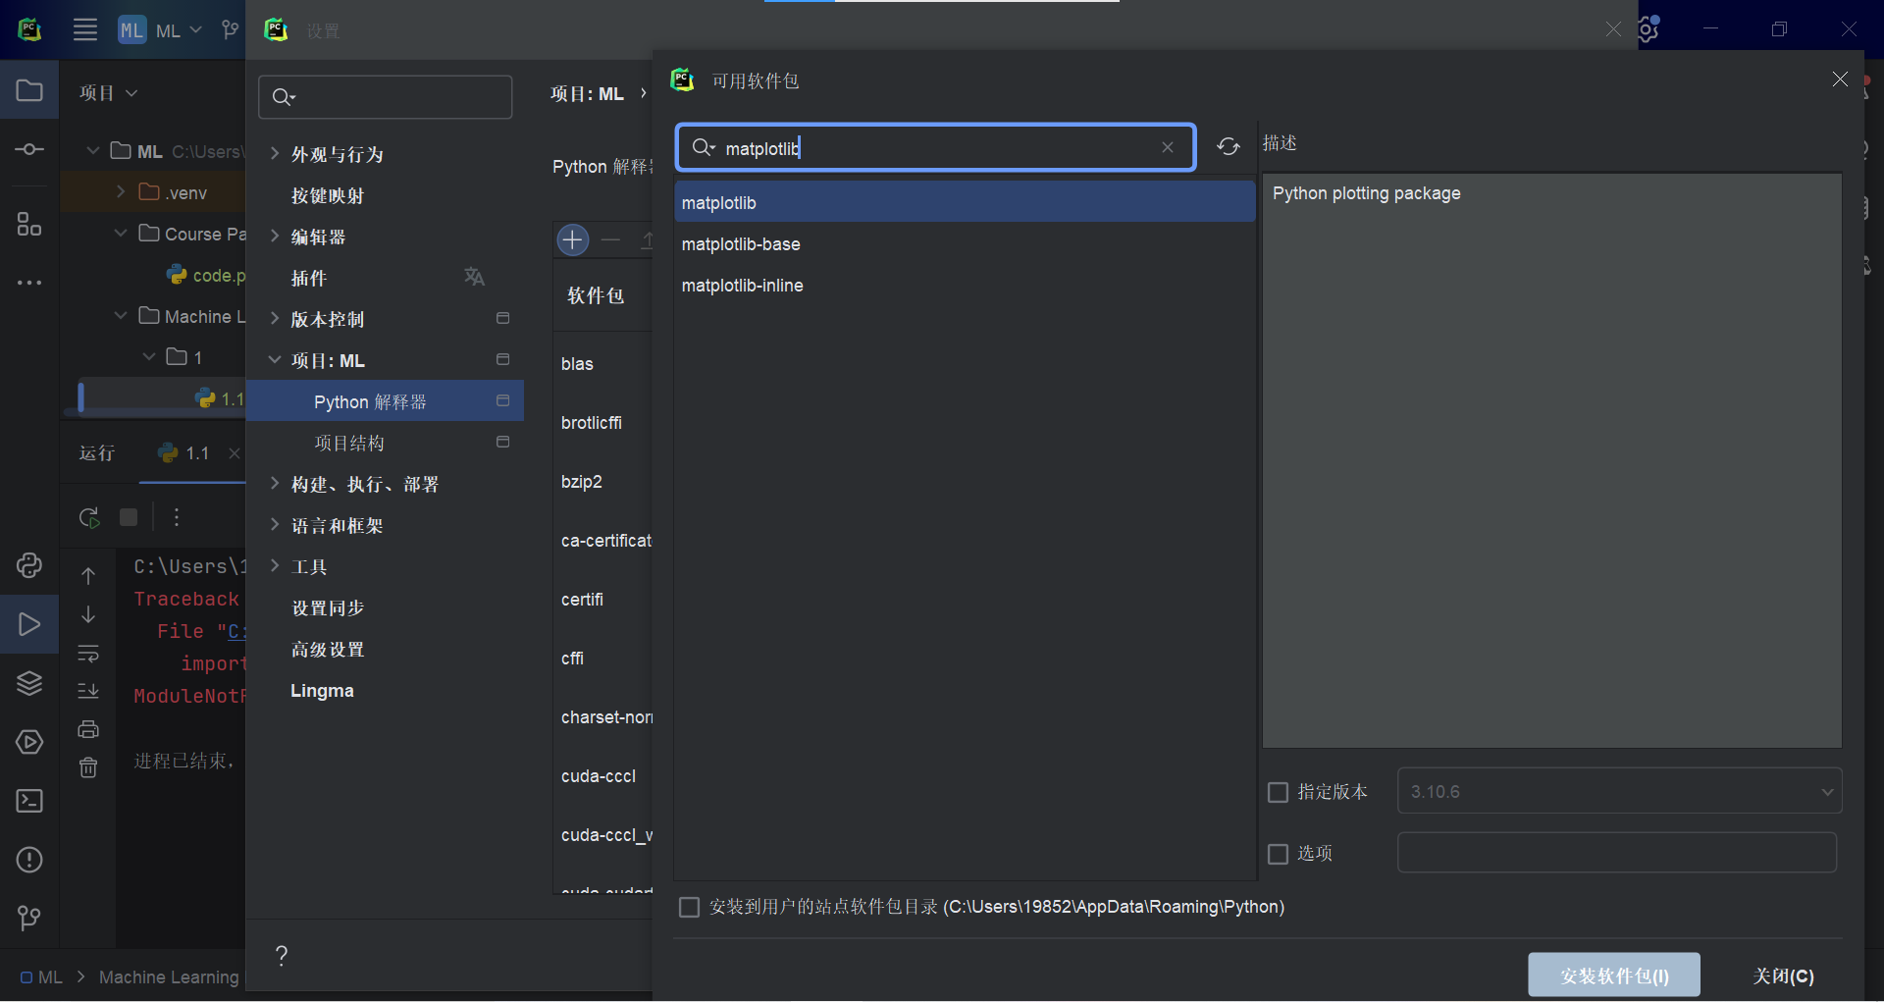Click the add package plus icon
This screenshot has height=1002, width=1884.
[x=573, y=239]
